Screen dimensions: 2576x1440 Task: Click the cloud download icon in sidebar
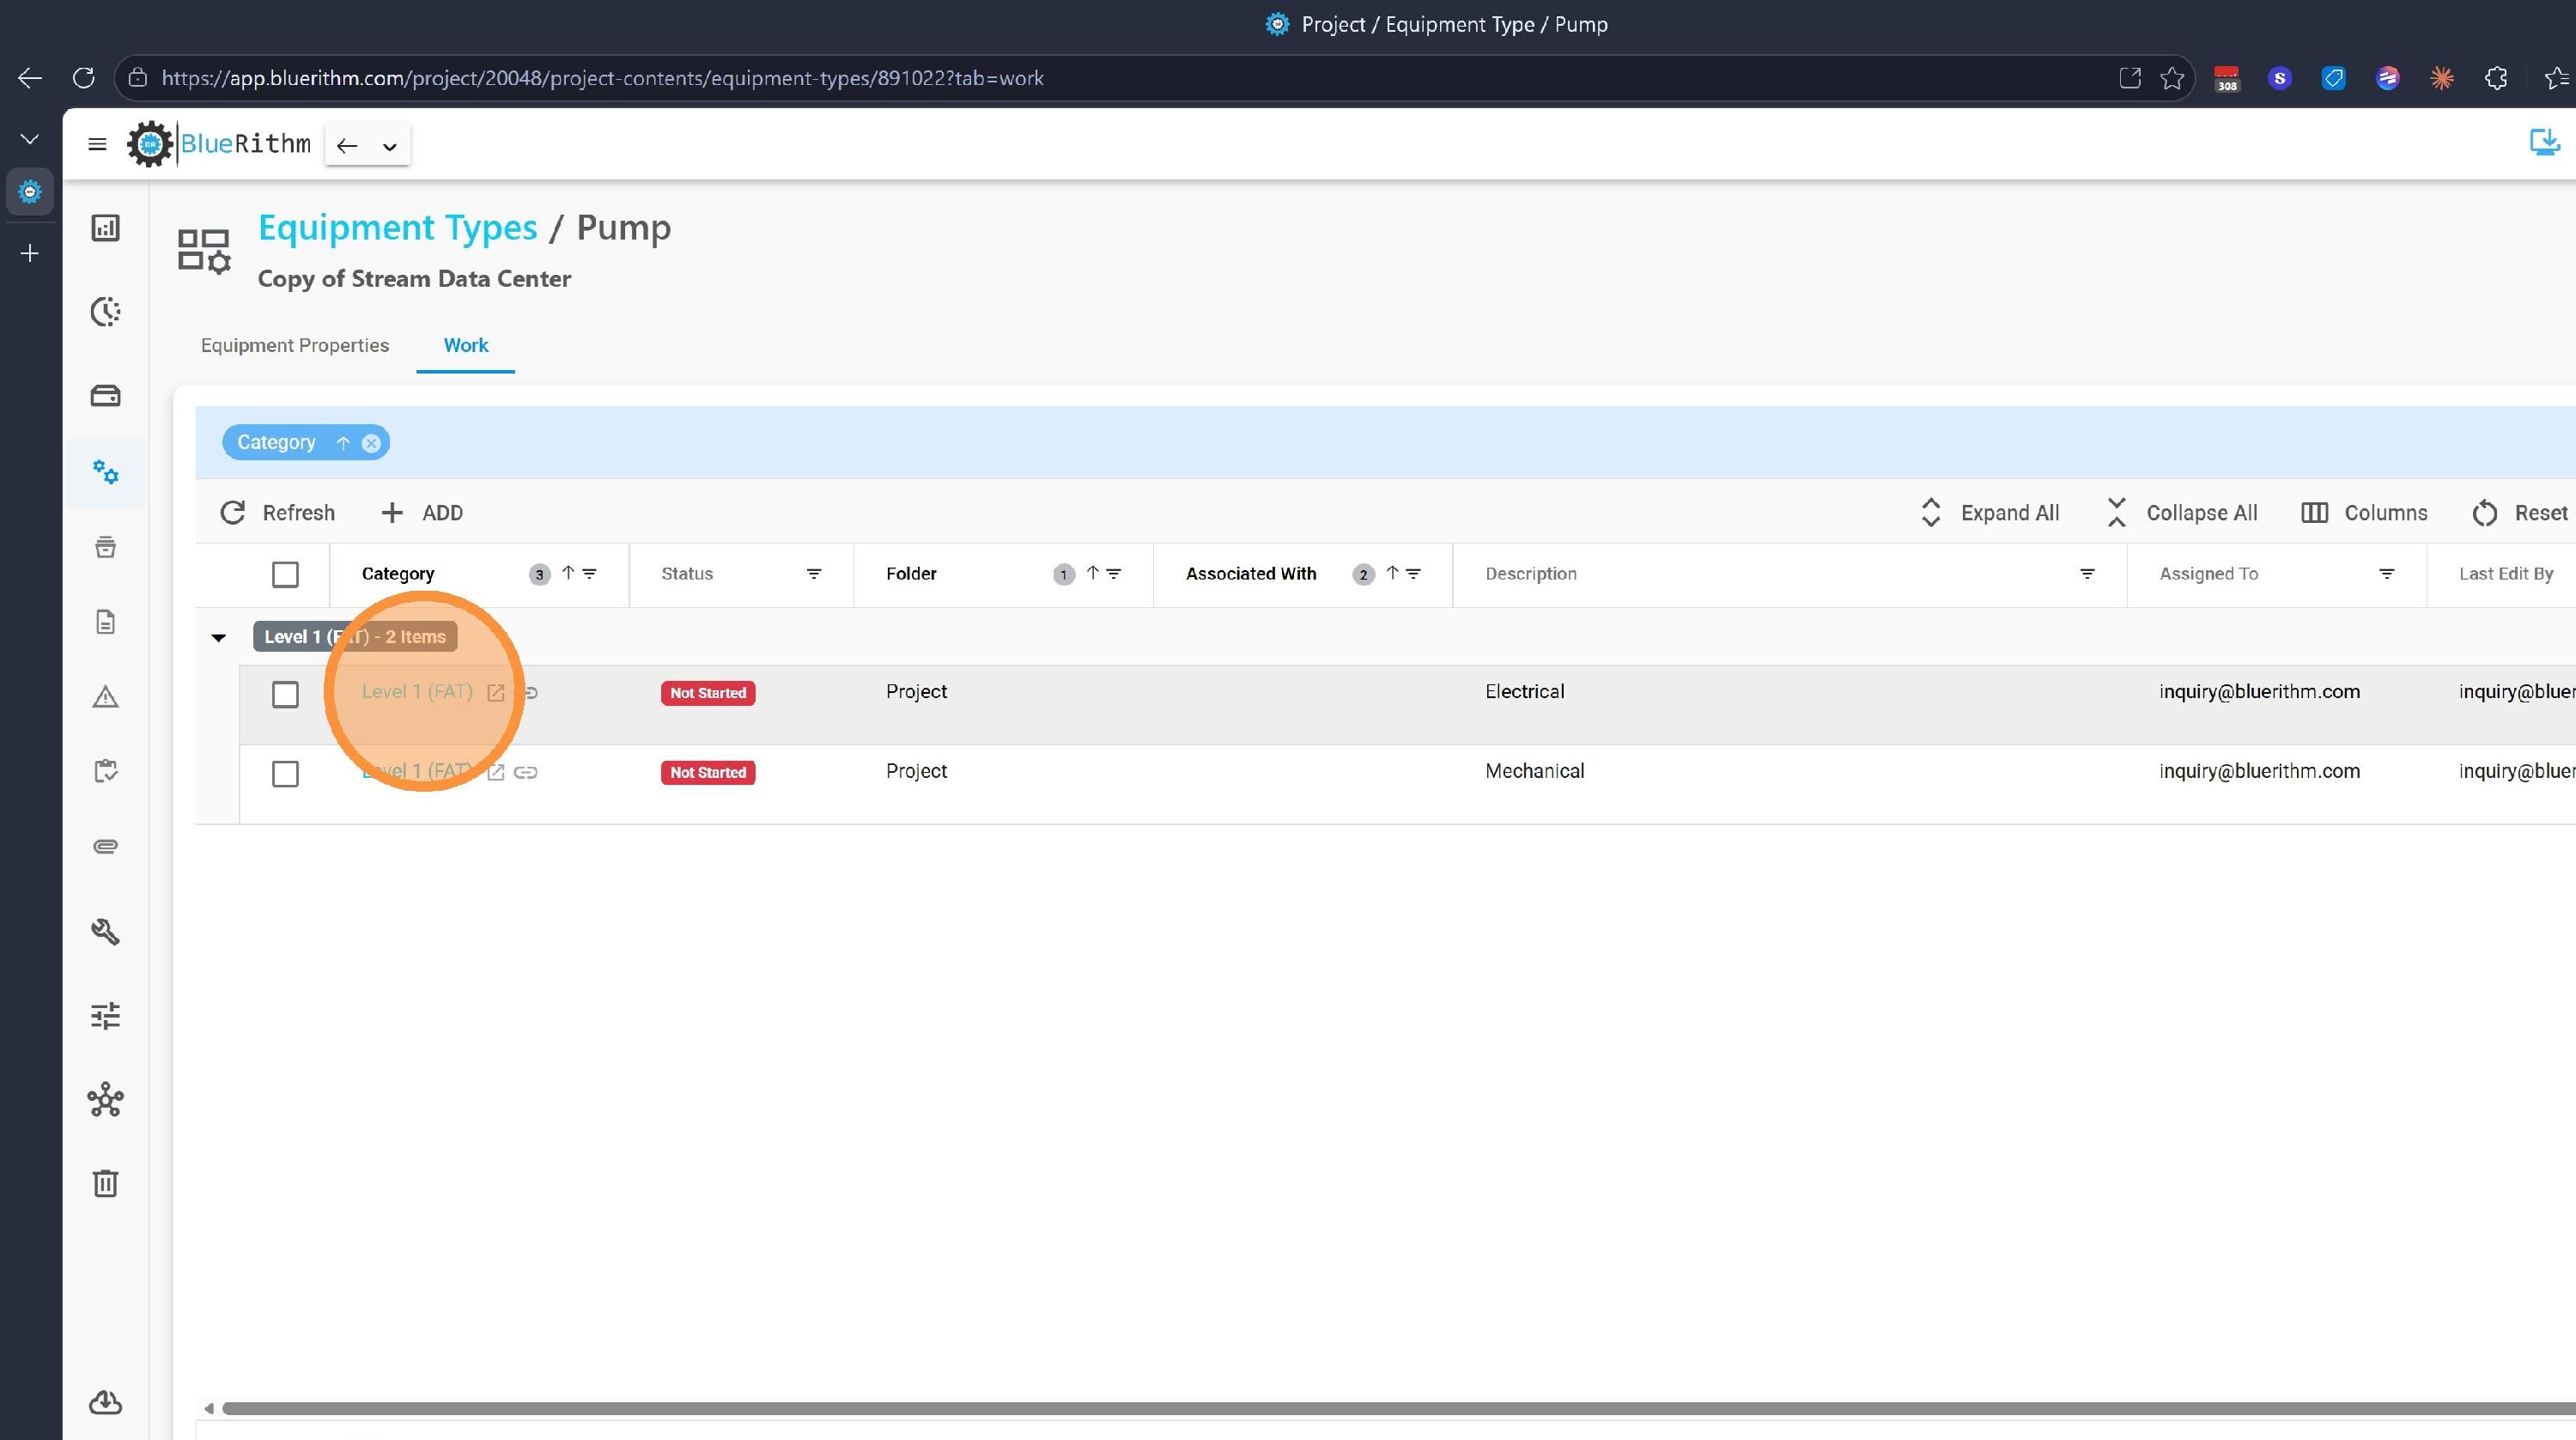[105, 1403]
